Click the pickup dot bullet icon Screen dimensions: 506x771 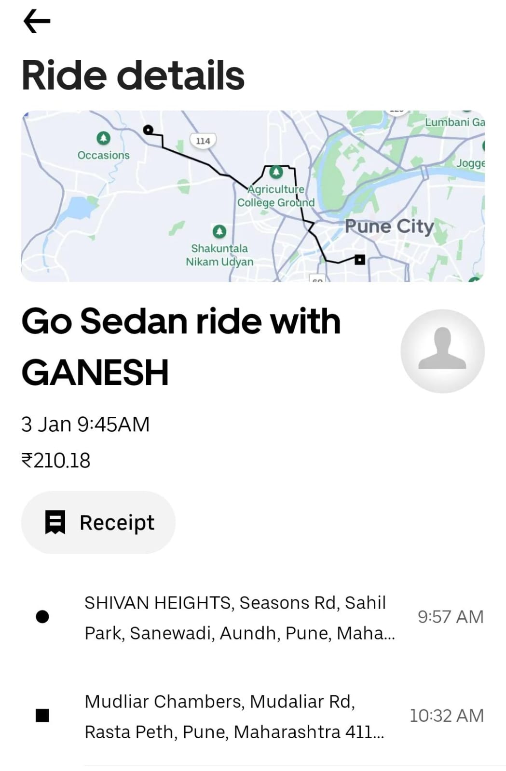click(42, 617)
